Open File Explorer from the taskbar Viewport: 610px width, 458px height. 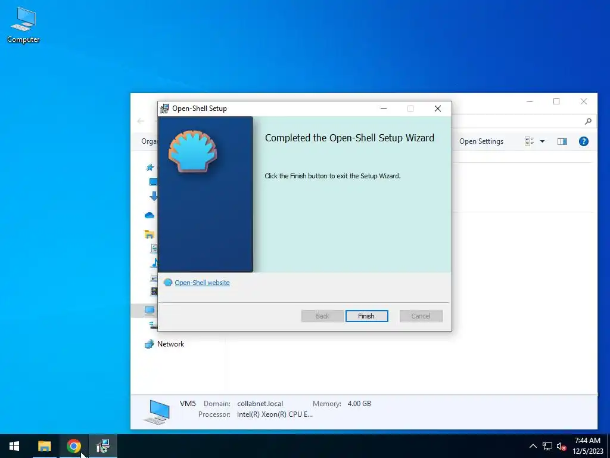point(44,446)
